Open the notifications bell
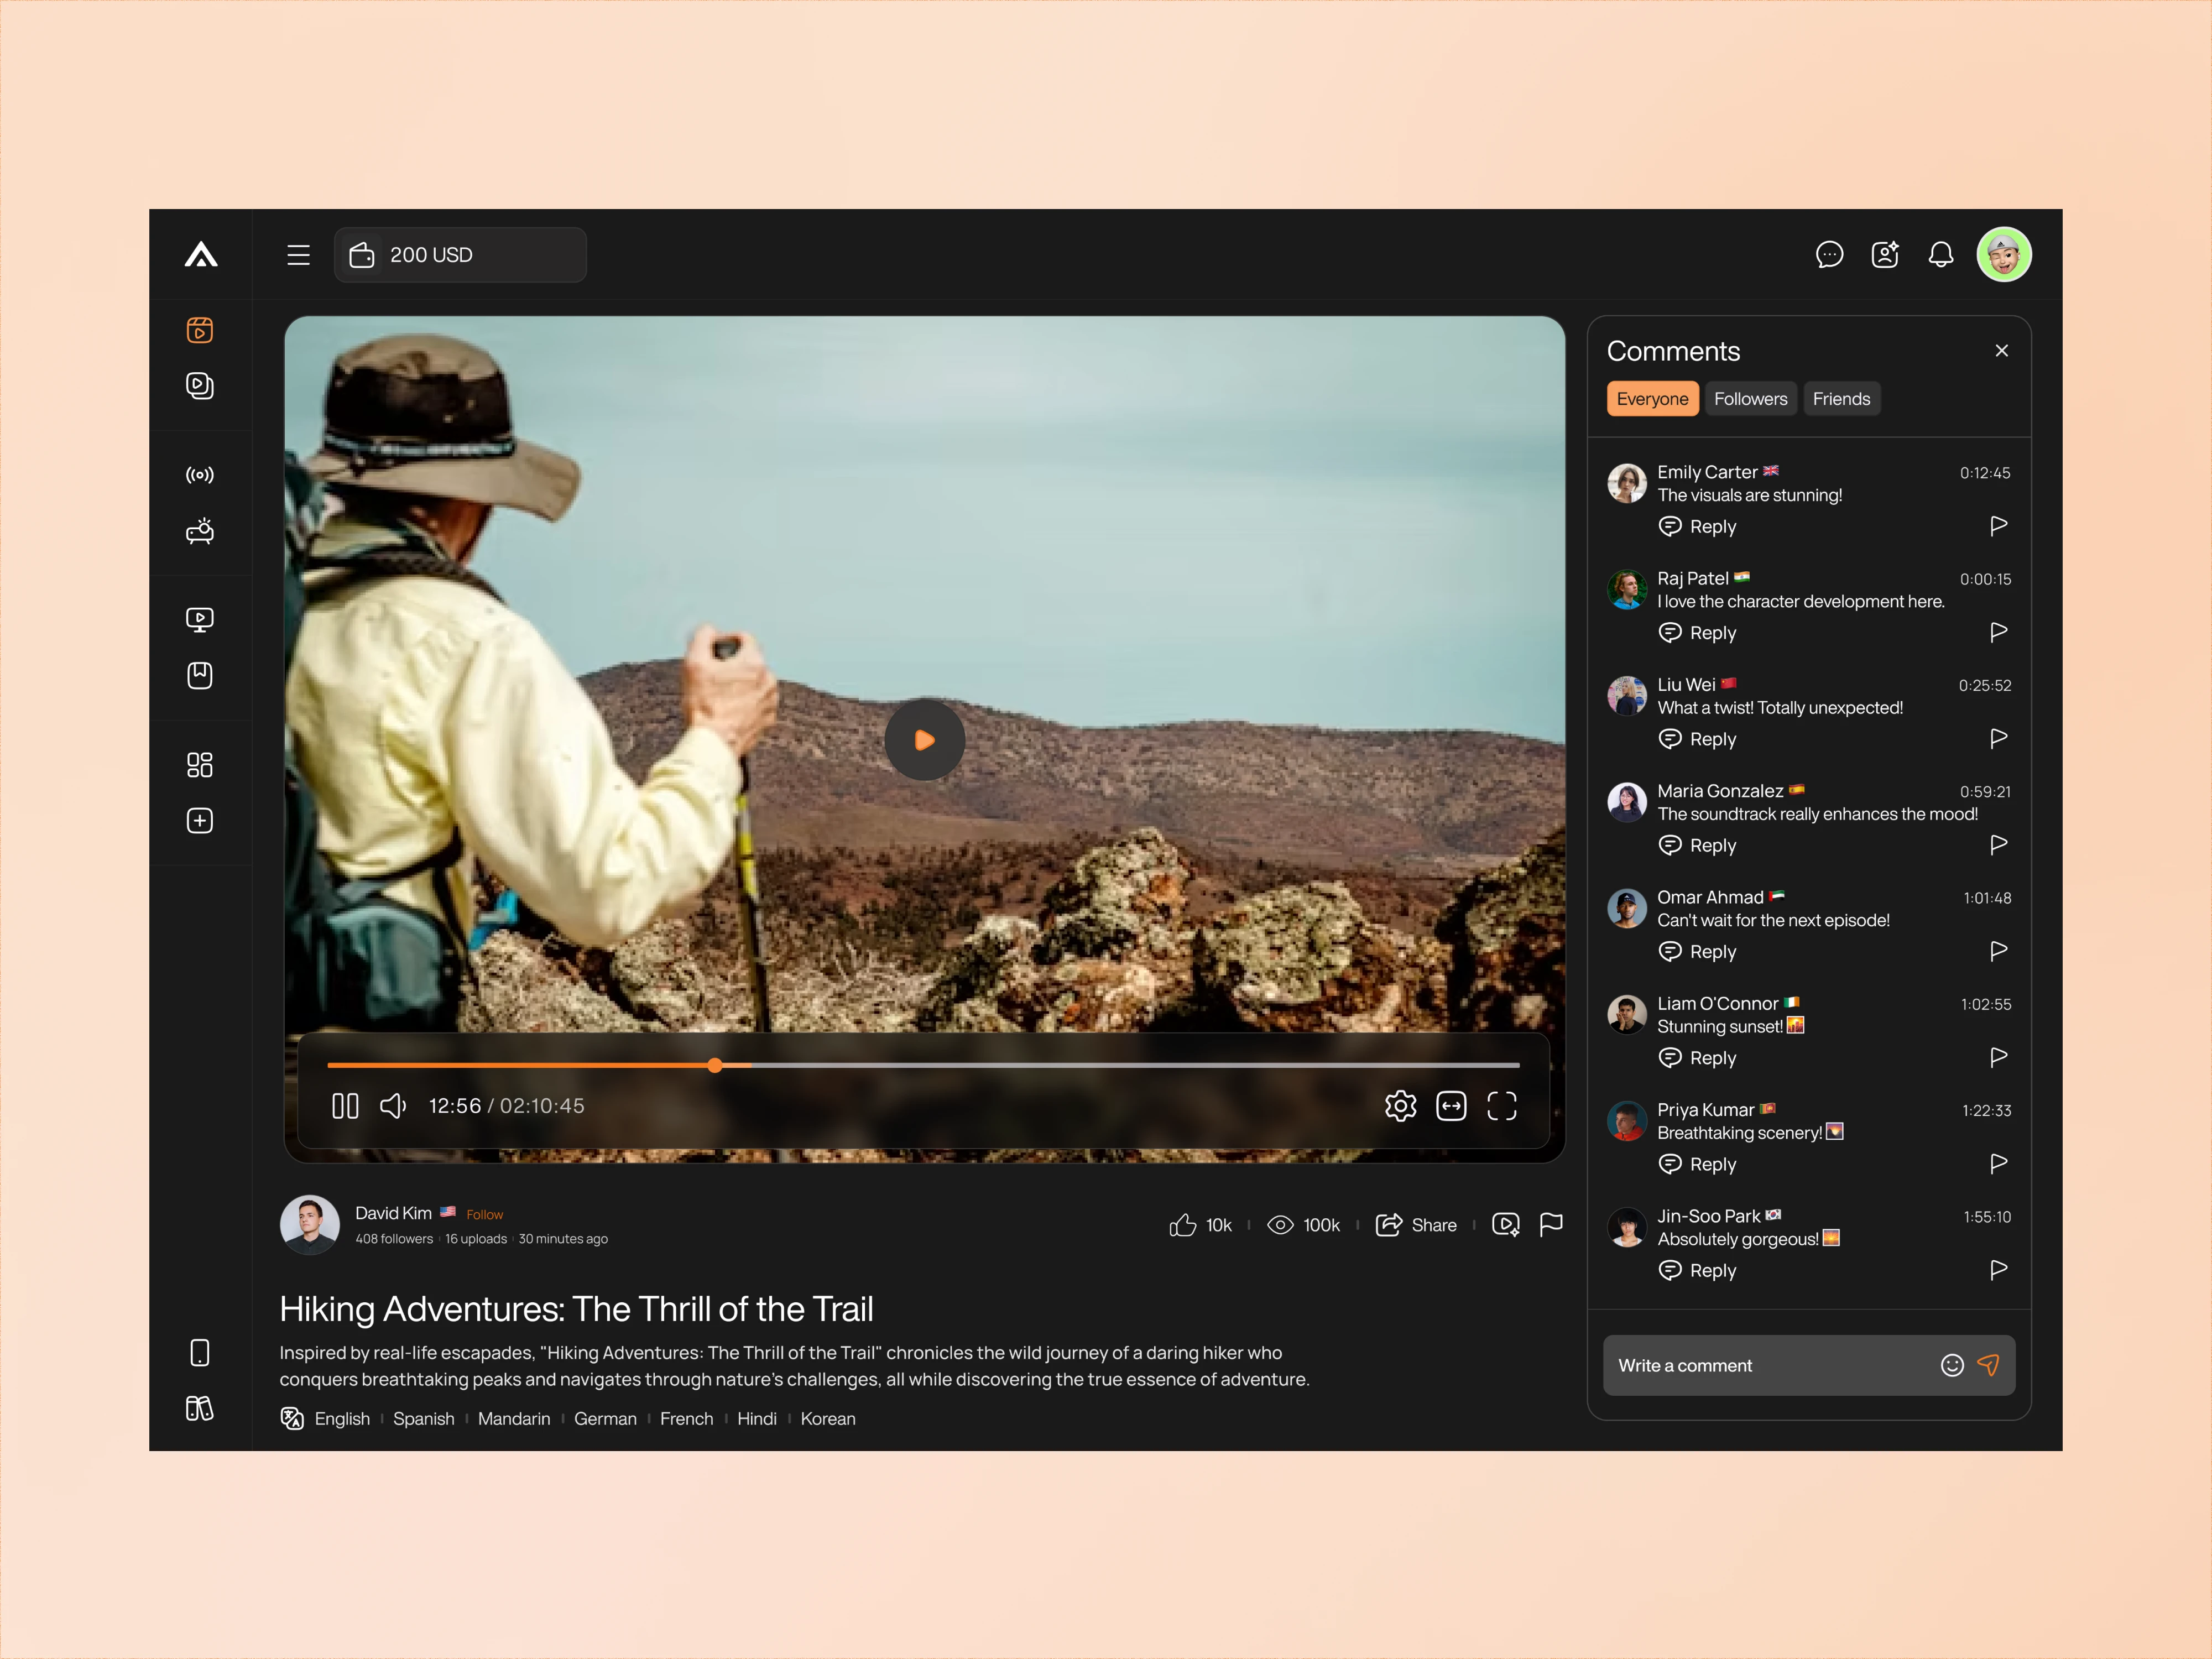 (1940, 255)
